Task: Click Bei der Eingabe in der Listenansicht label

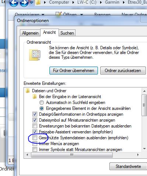Action: pyautogui.click(x=70, y=97)
